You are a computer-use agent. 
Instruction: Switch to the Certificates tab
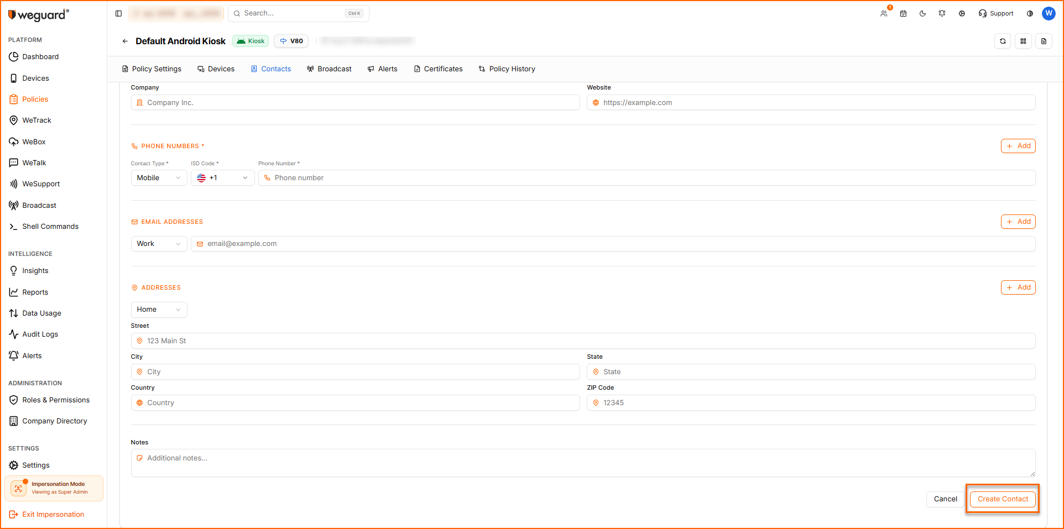coord(438,69)
